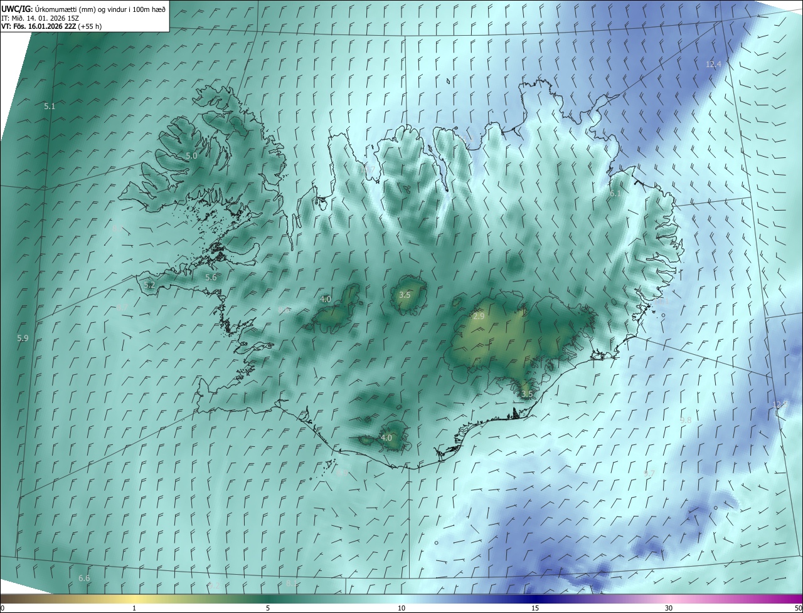Click the colour scale tick label 1
The width and height of the screenshot is (803, 613).
[x=134, y=608]
